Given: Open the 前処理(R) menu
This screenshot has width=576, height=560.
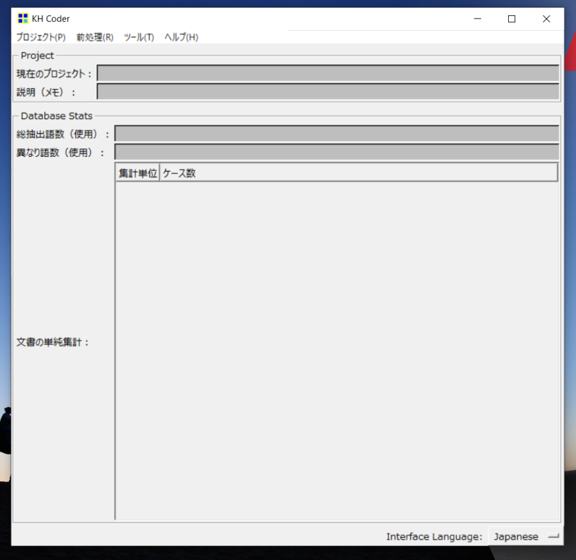Looking at the screenshot, I should (x=93, y=37).
